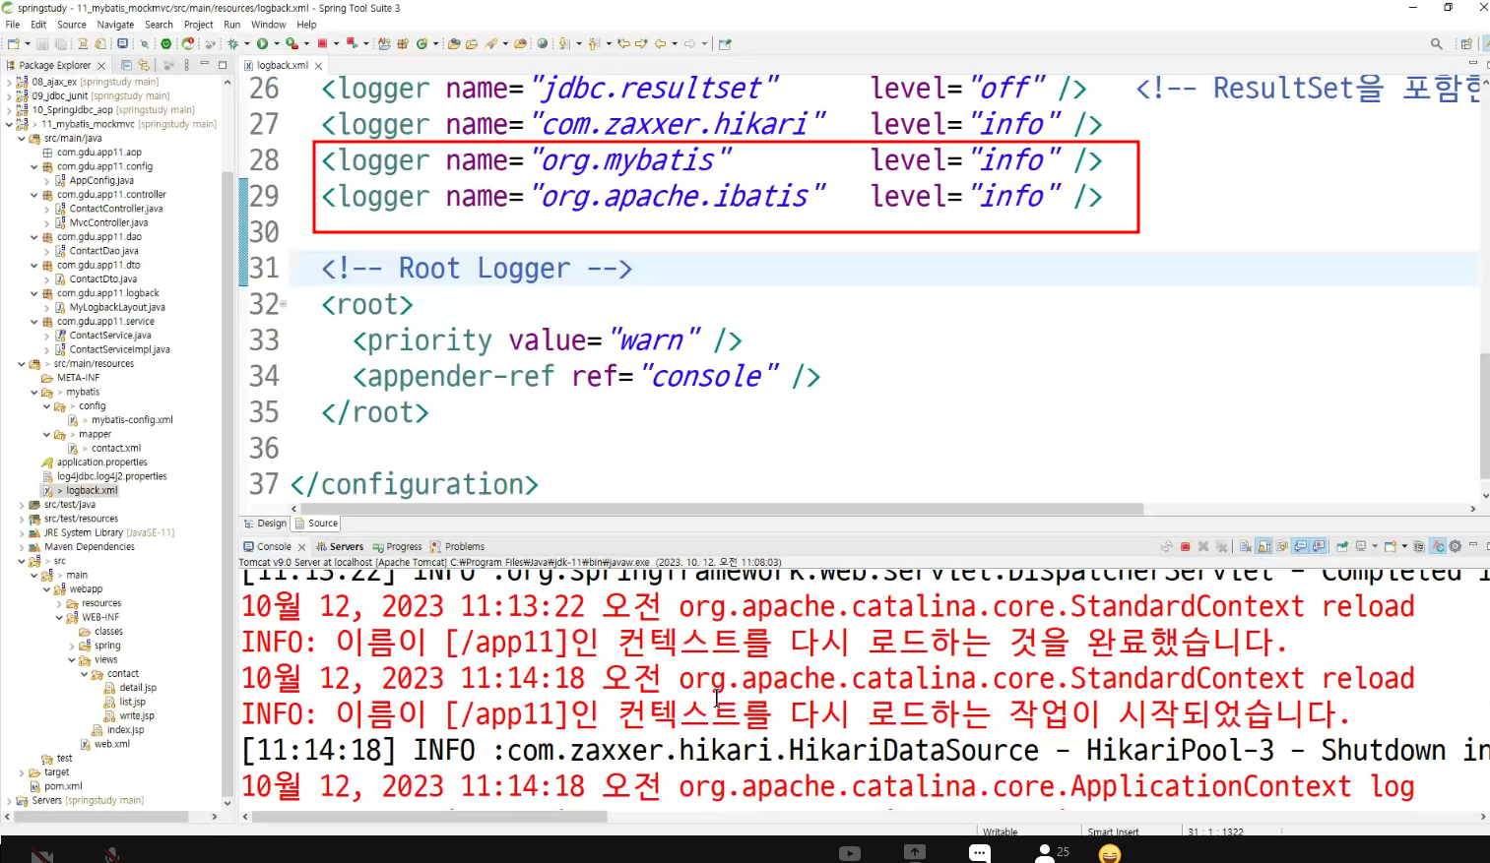Toggle Show Console When Standard Error Changes
Screen dimensions: 1490x863
[x=1319, y=546]
